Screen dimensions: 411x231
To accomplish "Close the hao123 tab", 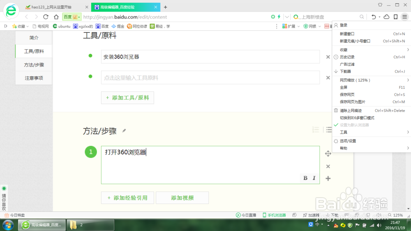I will [x=87, y=7].
